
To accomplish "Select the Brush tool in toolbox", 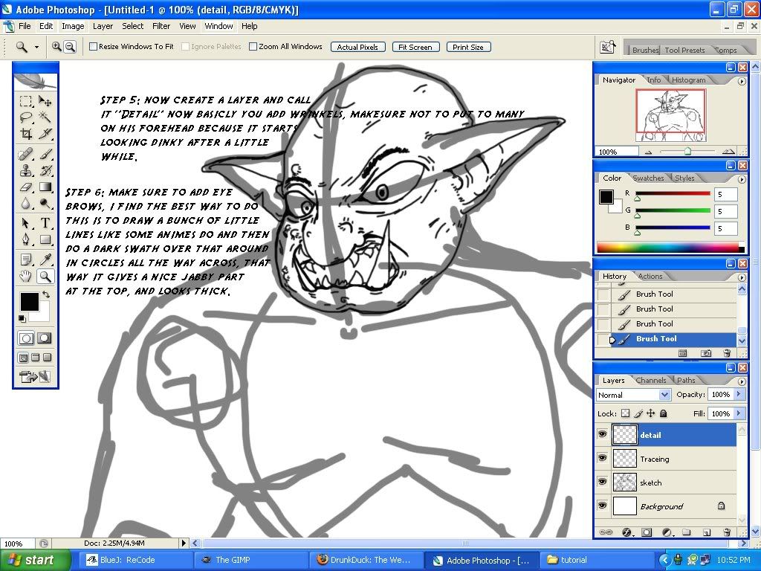I will click(45, 155).
